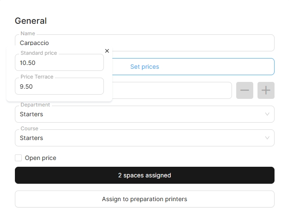Click the General section heading
This screenshot has height=213, width=289.
click(x=31, y=21)
